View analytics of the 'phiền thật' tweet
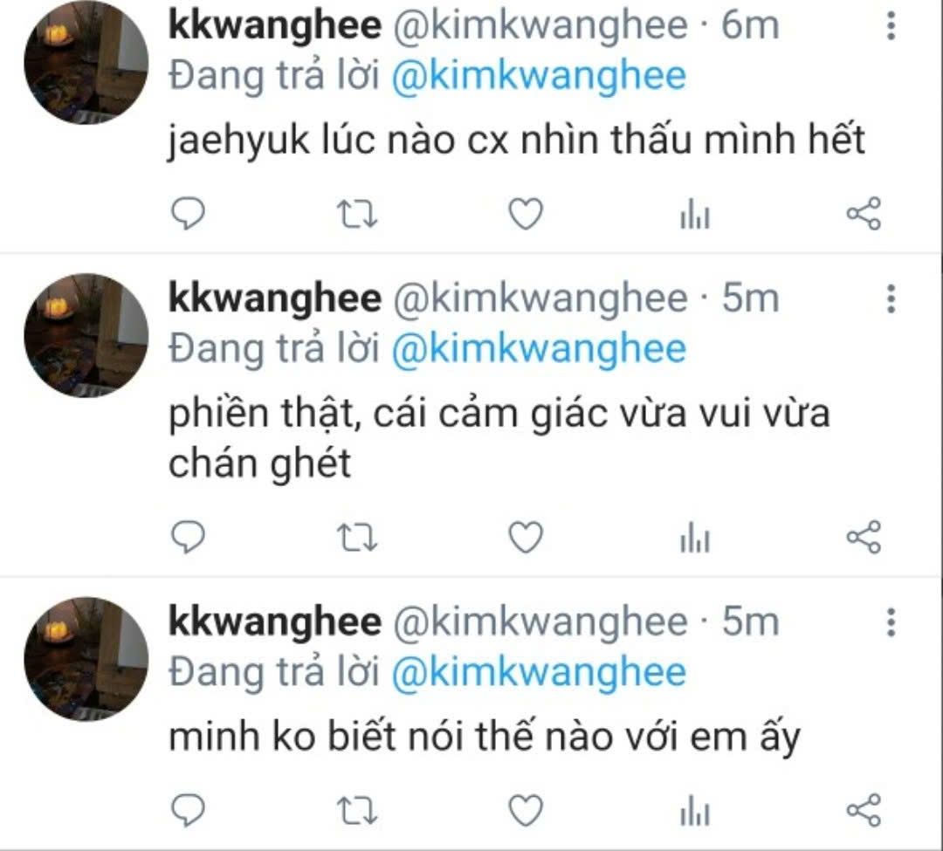 coord(695,538)
